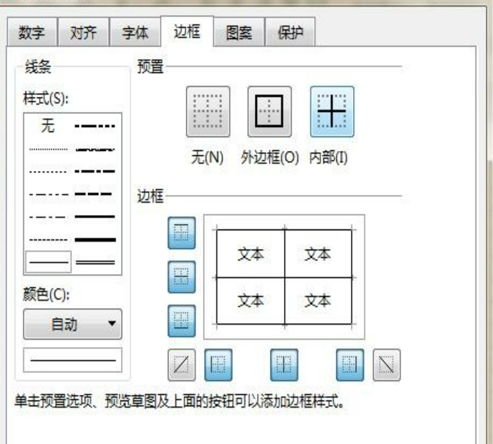Toggle the right border button
493x444 pixels.
coord(350,365)
